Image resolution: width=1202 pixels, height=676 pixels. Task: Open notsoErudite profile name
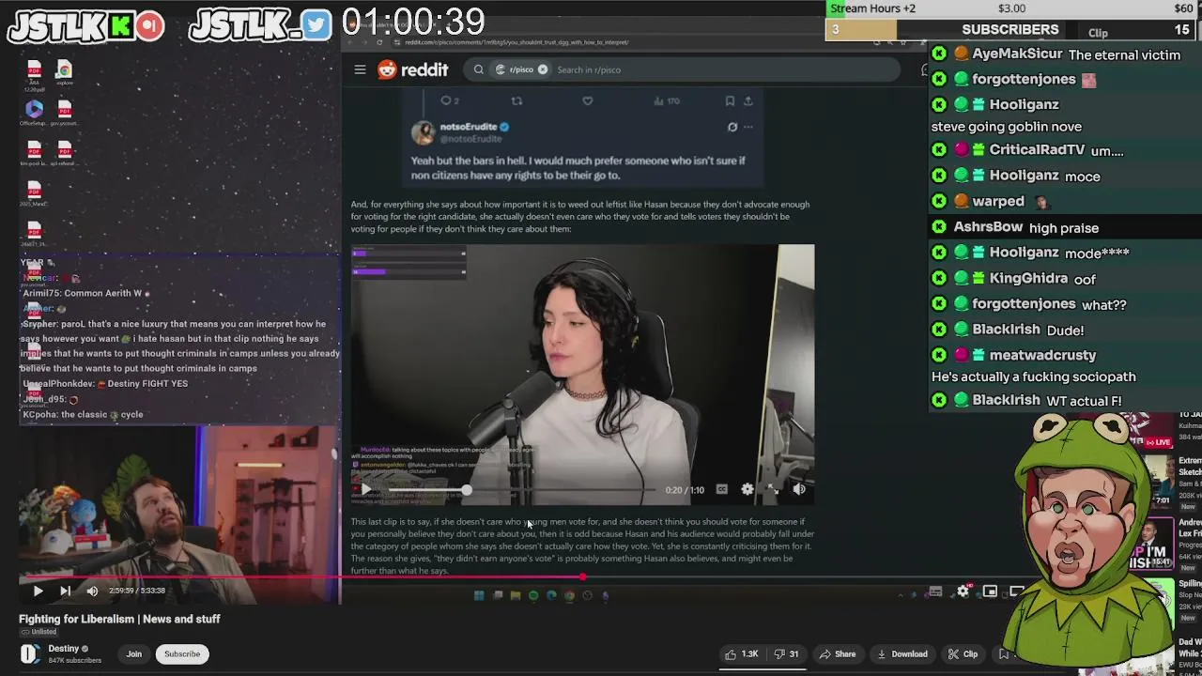469,127
